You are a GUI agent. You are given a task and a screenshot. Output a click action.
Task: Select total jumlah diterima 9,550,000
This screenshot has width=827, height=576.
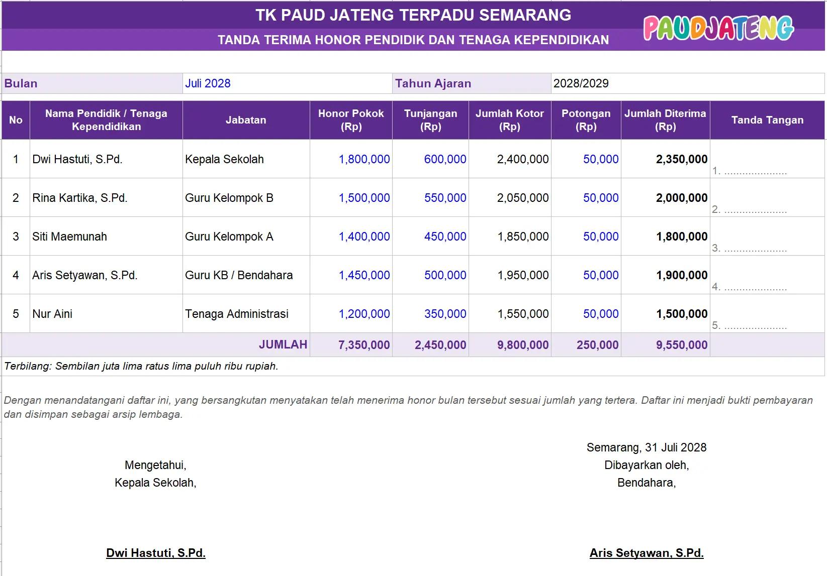665,345
